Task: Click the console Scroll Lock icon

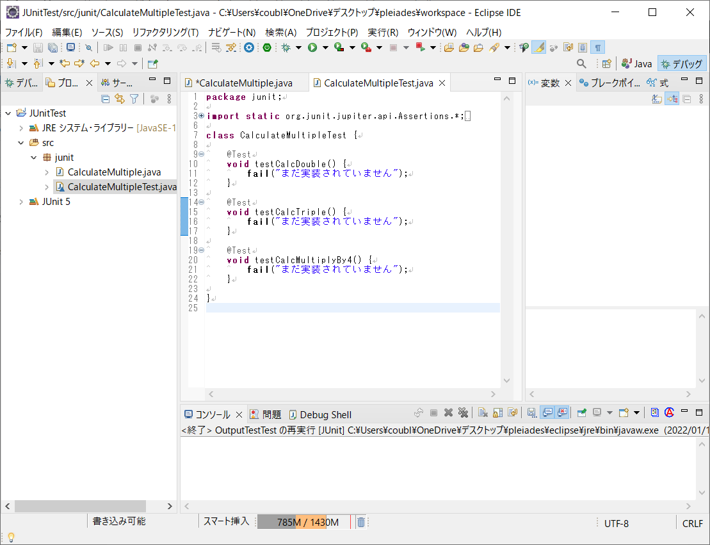Action: pyautogui.click(x=497, y=412)
